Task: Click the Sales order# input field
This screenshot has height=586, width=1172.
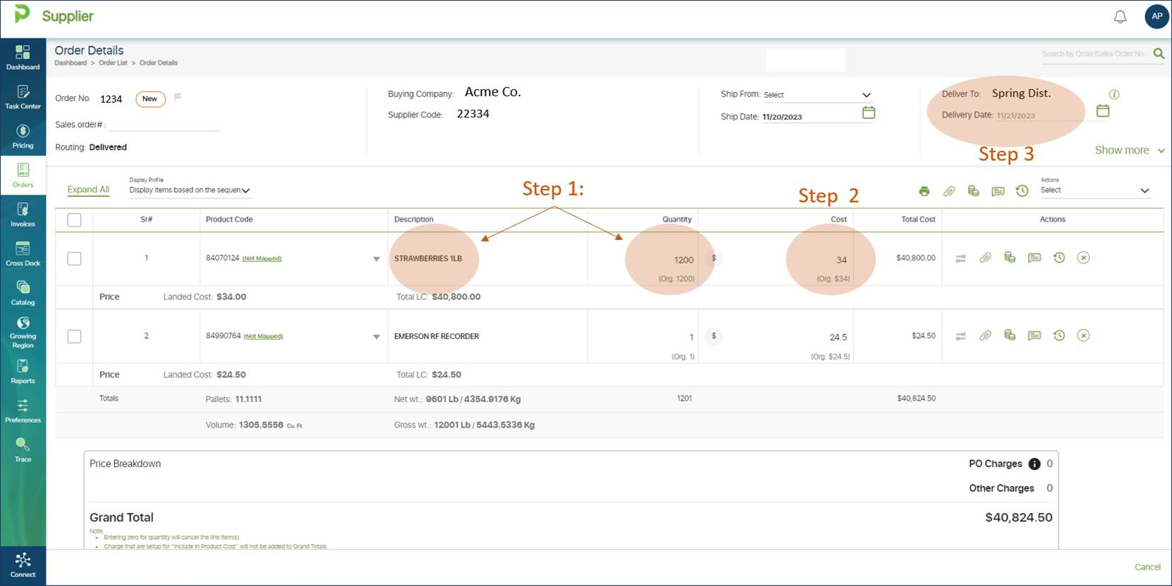Action: 164,125
